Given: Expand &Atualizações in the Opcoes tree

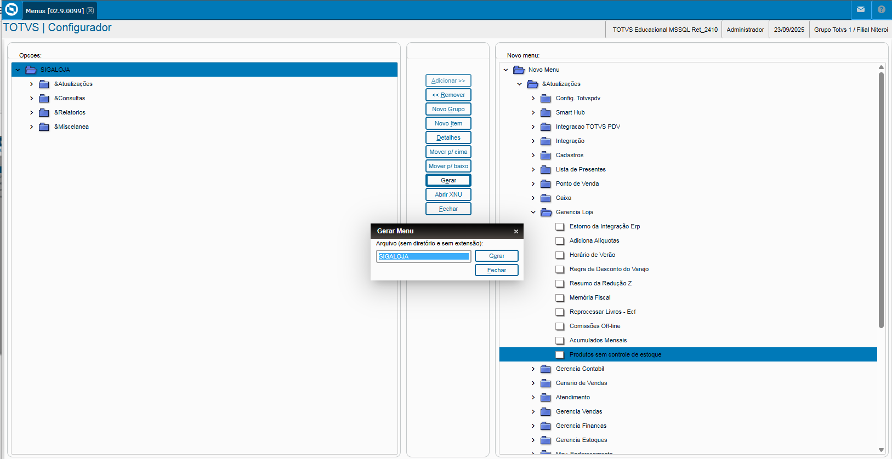Looking at the screenshot, I should tap(32, 84).
